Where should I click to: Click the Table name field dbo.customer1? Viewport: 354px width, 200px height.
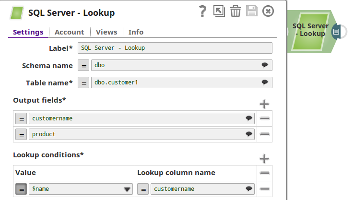coord(182,82)
